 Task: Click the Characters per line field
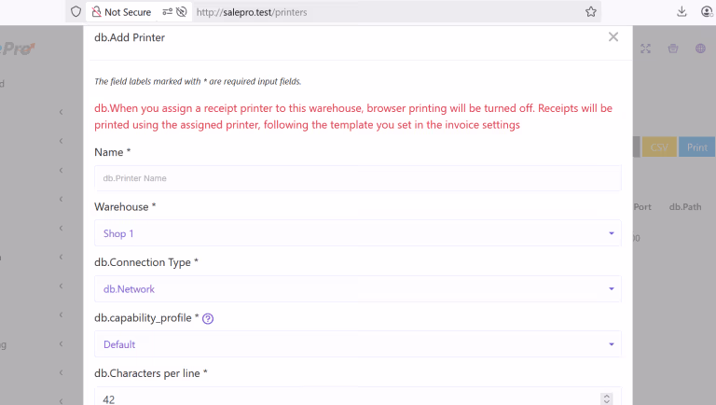coord(358,397)
